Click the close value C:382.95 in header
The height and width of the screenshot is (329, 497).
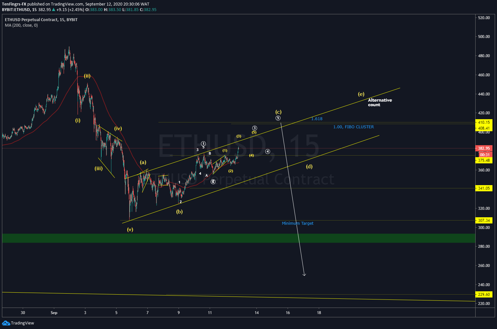click(148, 10)
